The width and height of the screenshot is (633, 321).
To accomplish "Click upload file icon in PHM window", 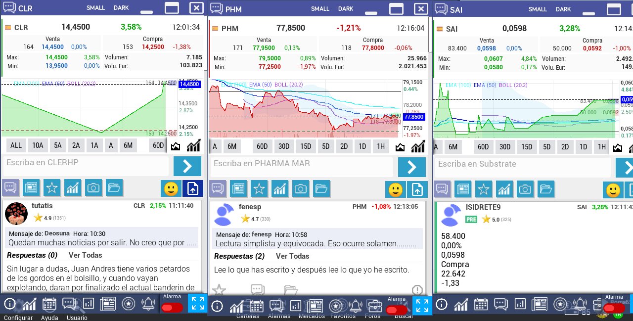I will click(417, 189).
